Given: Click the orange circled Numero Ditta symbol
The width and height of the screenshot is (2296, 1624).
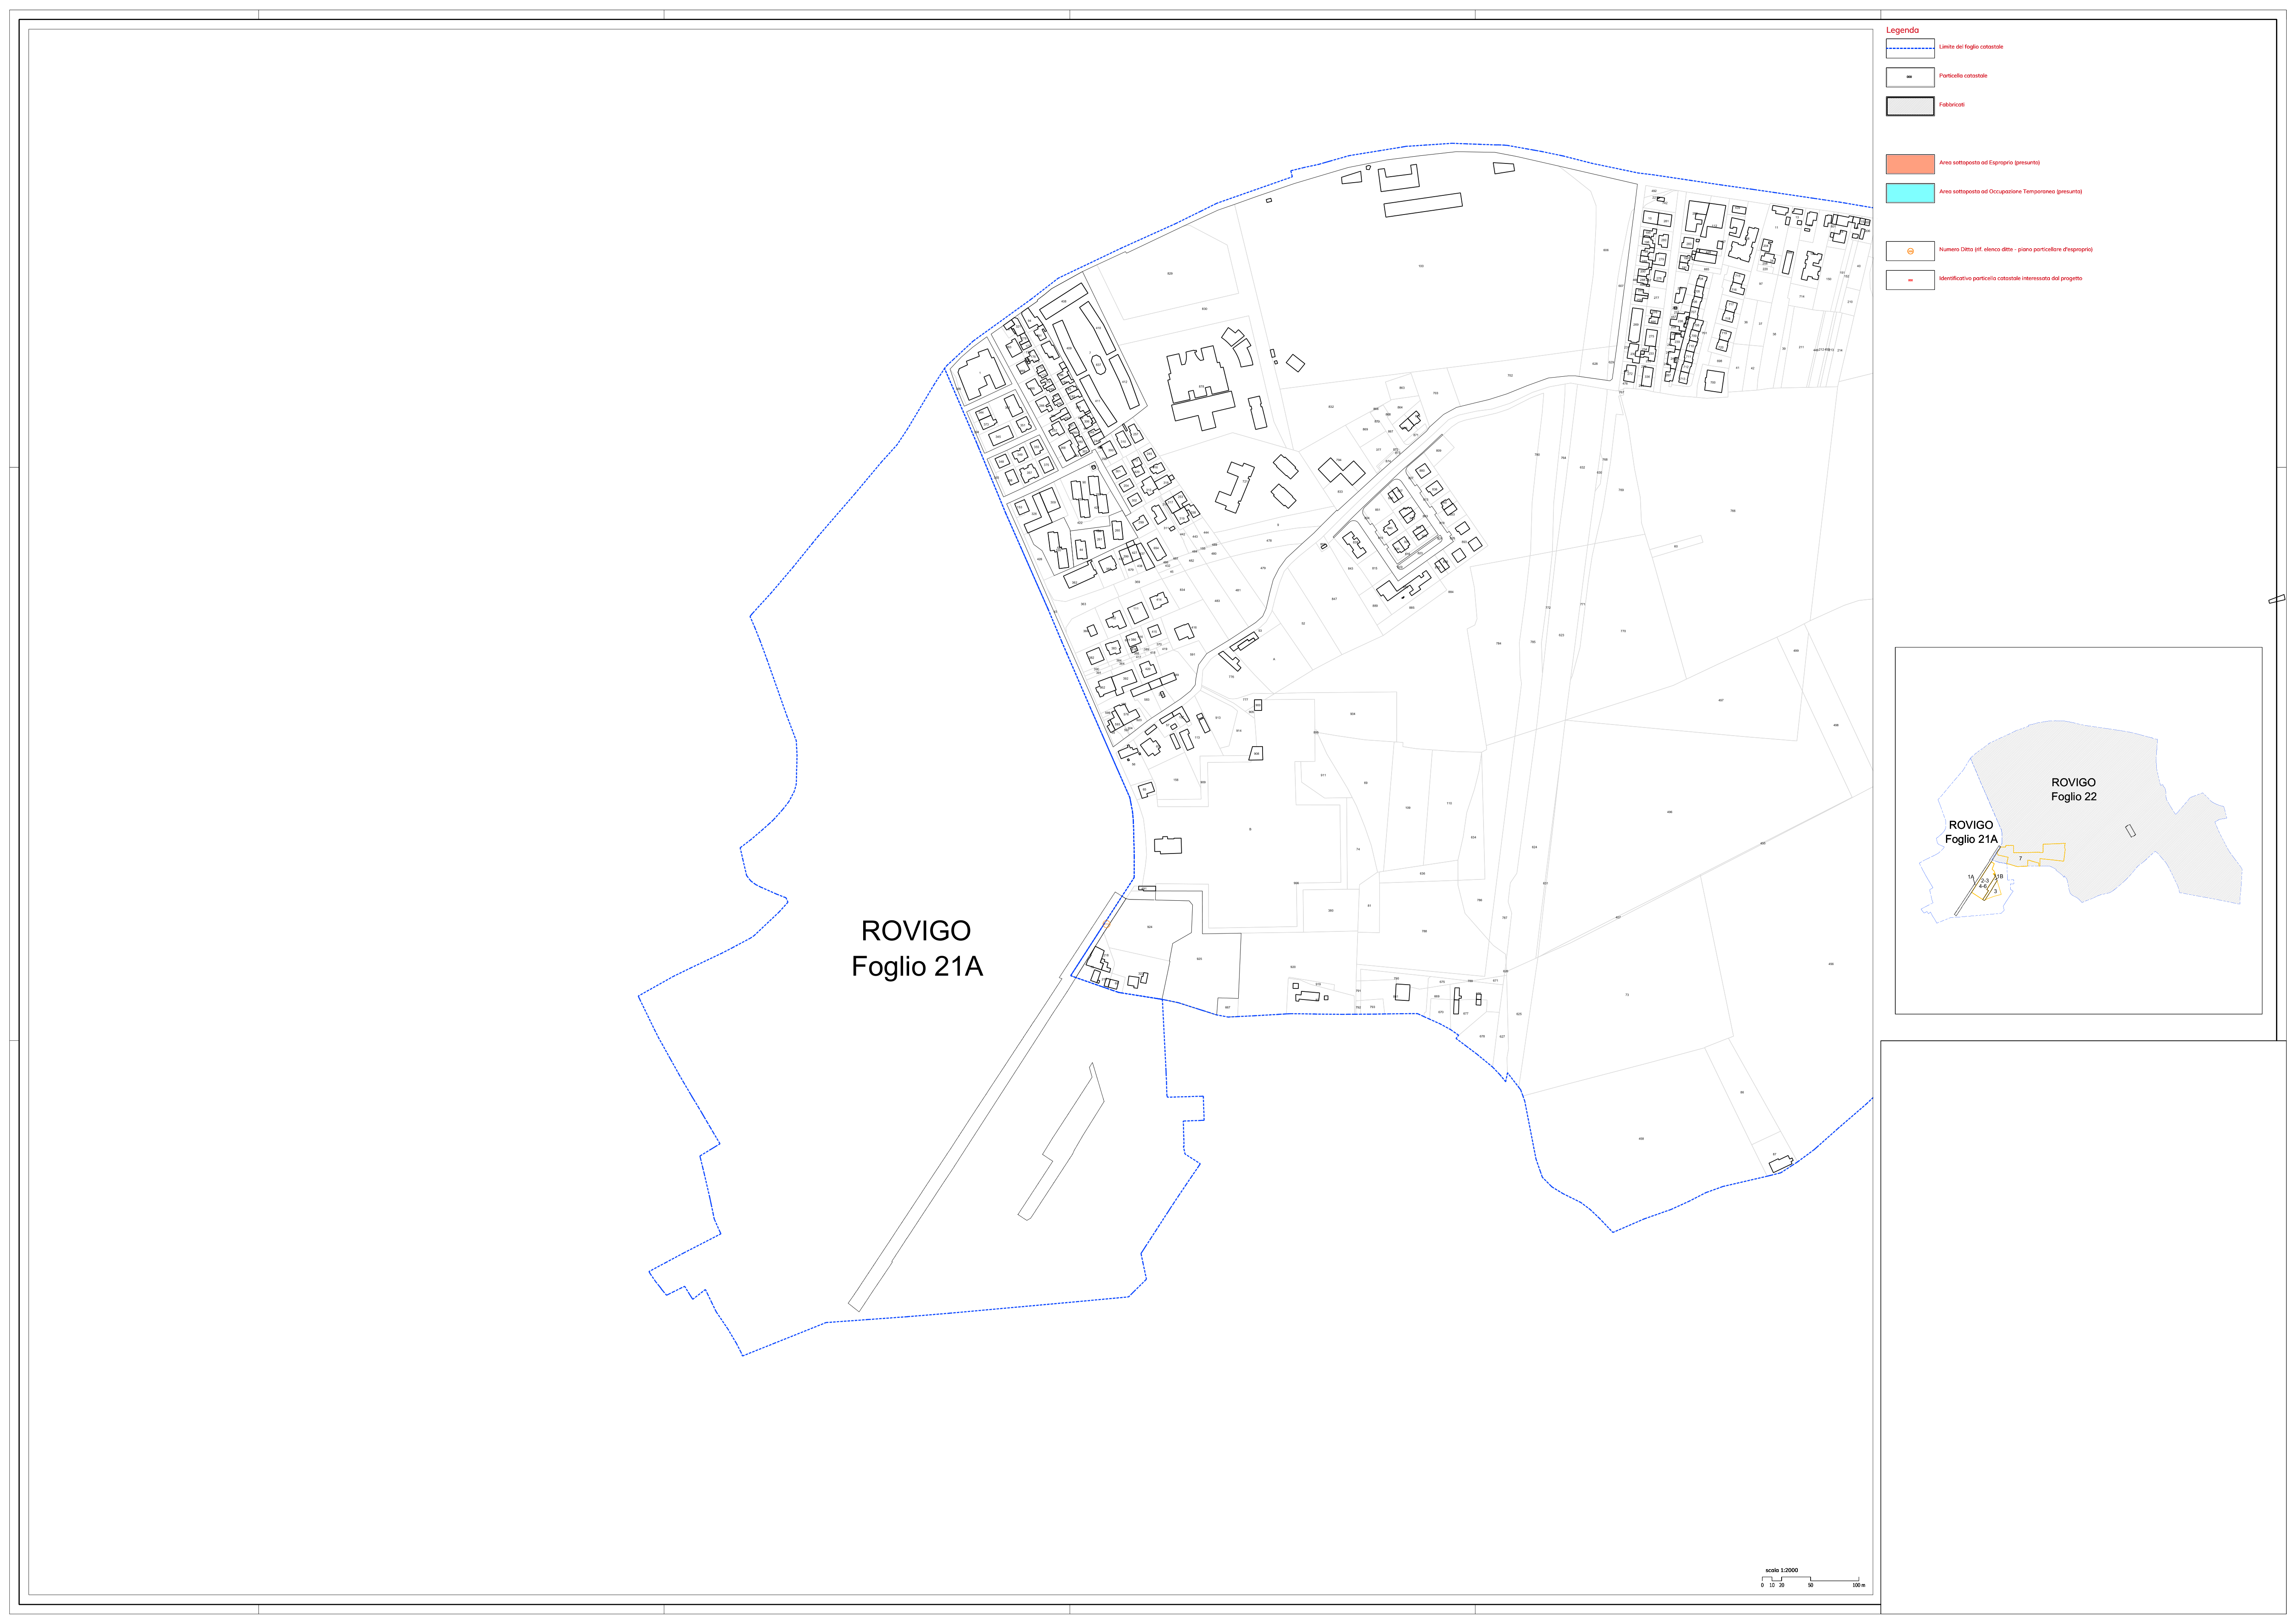Looking at the screenshot, I should [x=1910, y=251].
